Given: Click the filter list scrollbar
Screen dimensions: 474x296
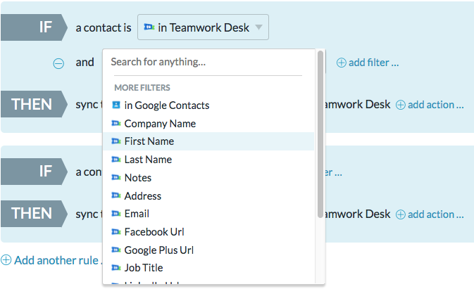Looking at the screenshot, I should click(320, 134).
